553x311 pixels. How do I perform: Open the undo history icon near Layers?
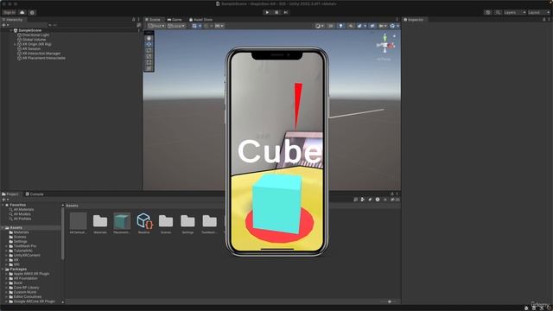pyautogui.click(x=487, y=12)
